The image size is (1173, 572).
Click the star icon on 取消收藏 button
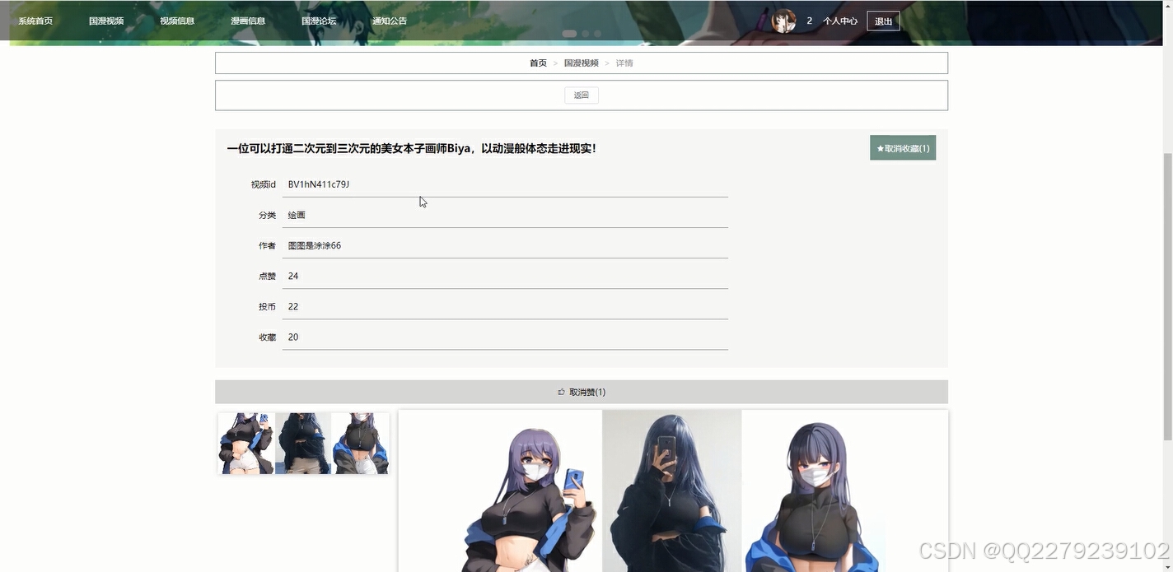click(x=881, y=147)
